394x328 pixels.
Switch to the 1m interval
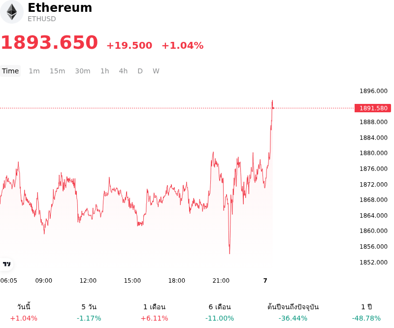(x=34, y=71)
